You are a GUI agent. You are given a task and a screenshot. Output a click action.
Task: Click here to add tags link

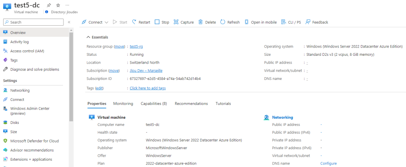tap(147, 88)
